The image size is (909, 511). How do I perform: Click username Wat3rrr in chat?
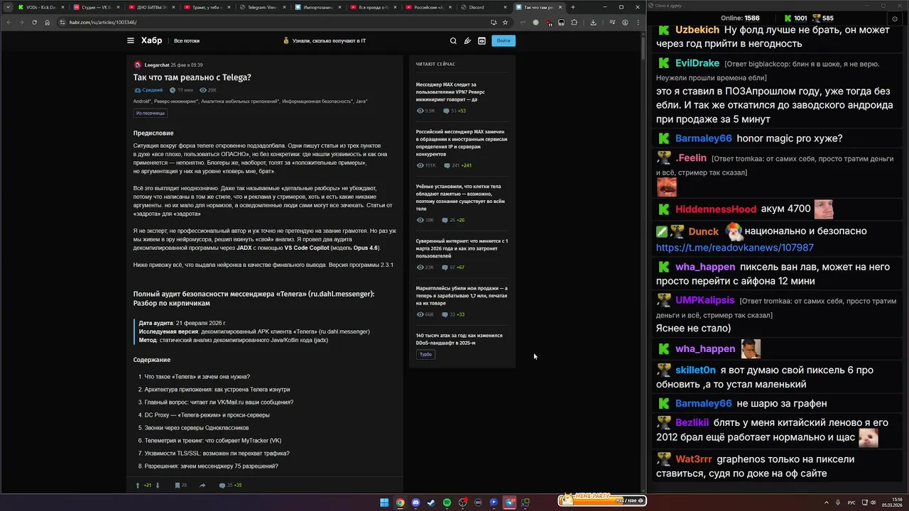(694, 459)
